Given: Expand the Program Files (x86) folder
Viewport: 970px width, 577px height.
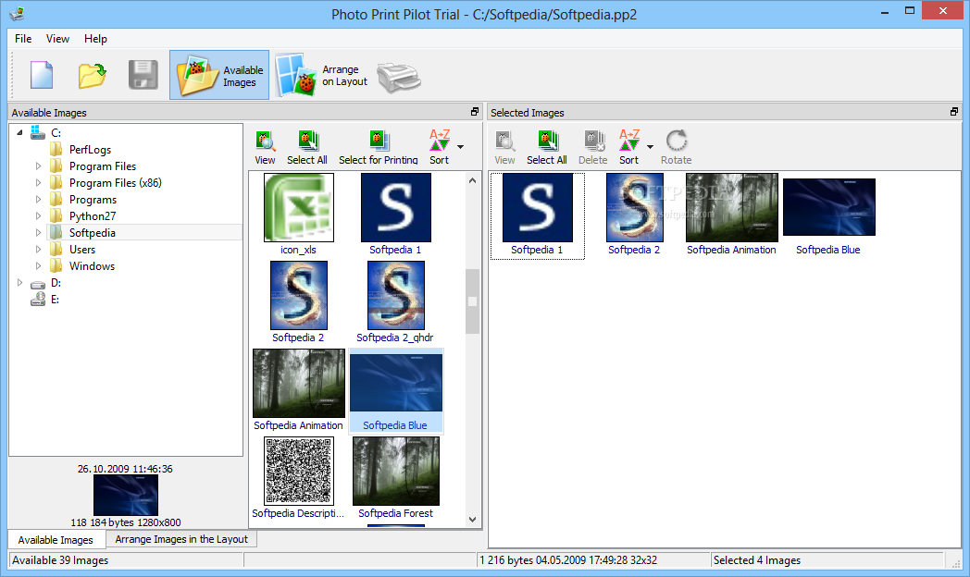Looking at the screenshot, I should click(38, 183).
